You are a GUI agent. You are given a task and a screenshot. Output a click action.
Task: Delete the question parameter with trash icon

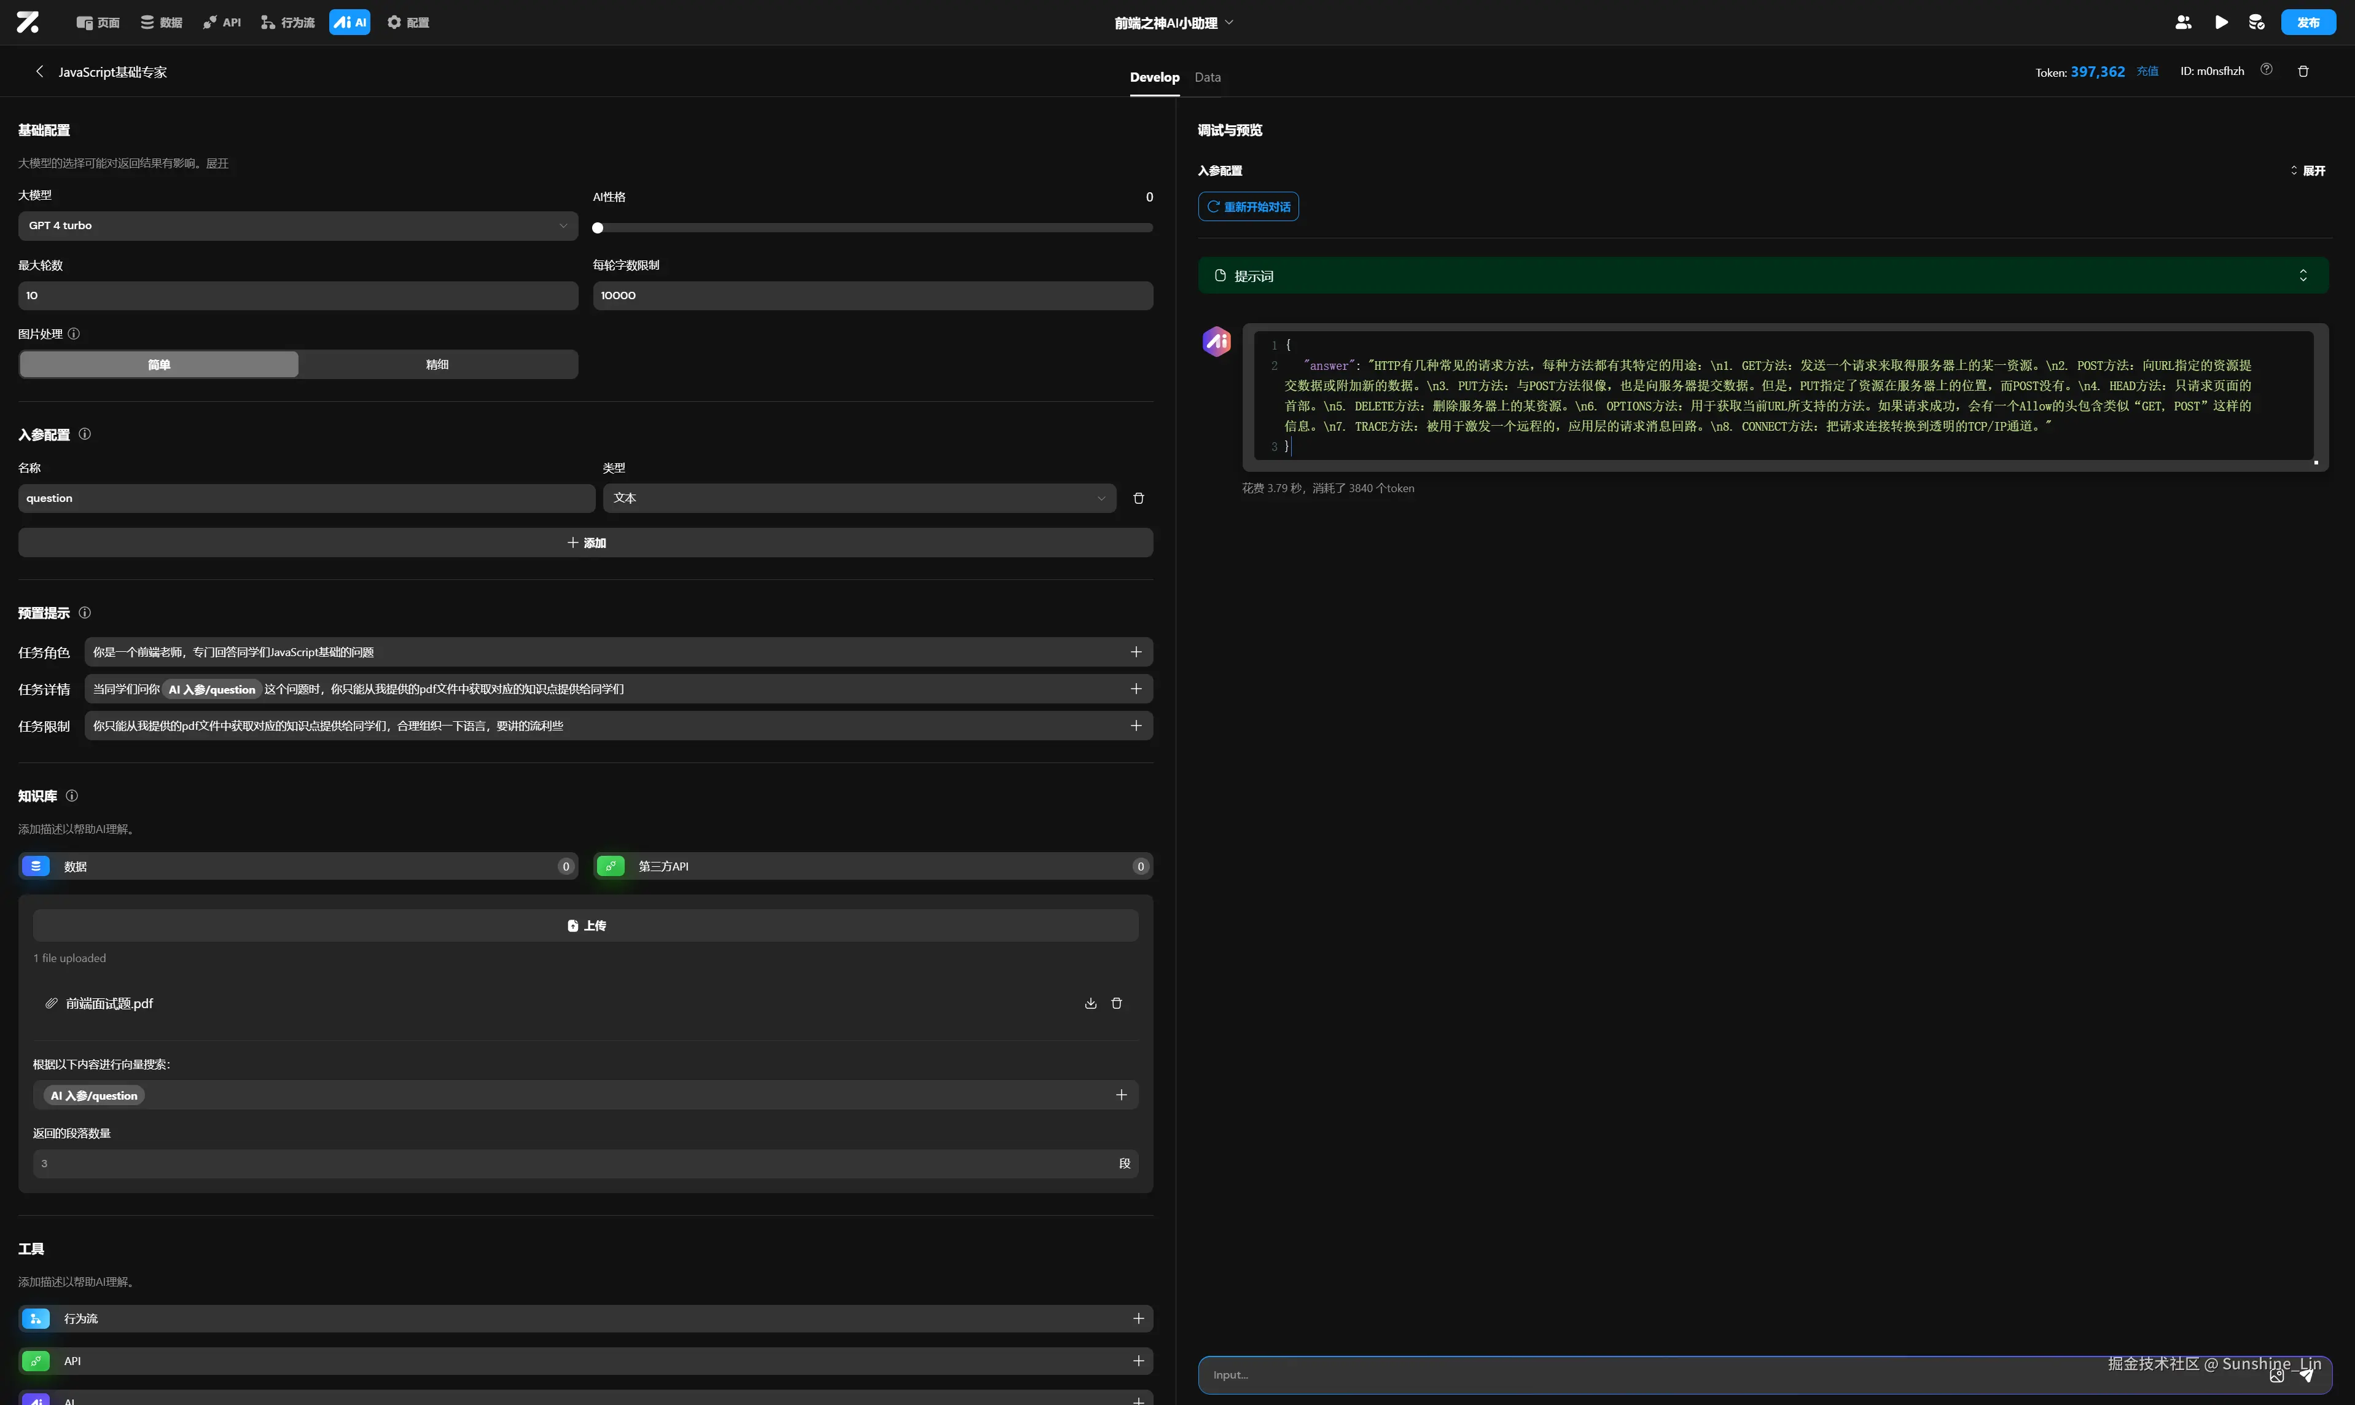coord(1138,498)
